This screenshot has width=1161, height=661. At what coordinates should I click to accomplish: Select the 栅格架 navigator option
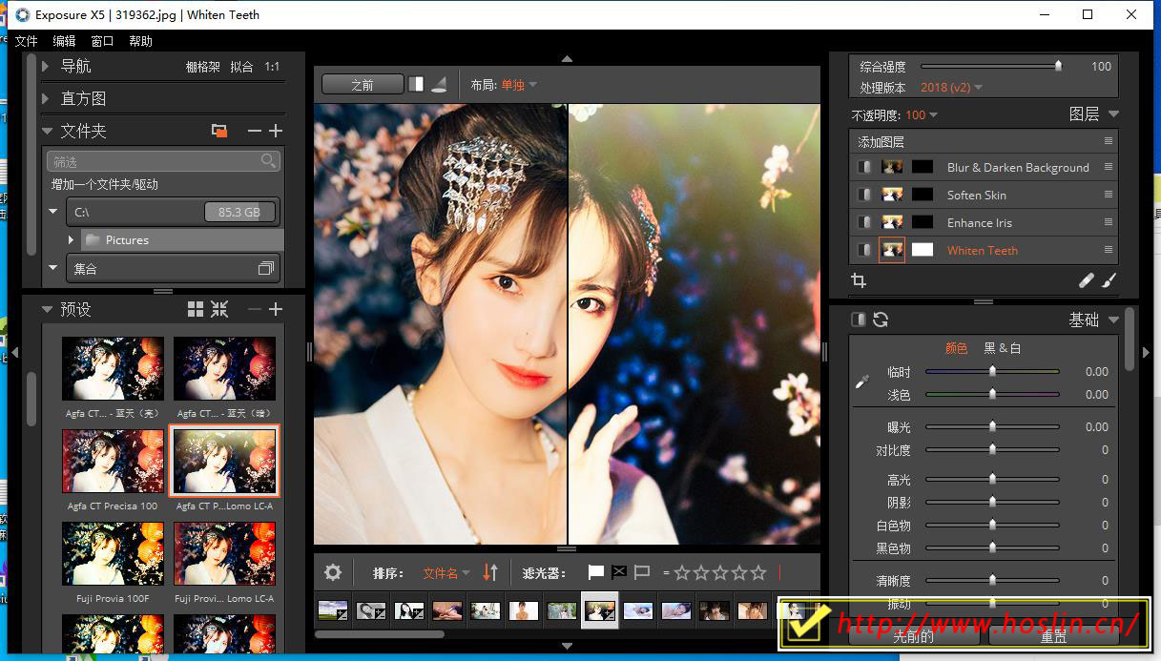tap(202, 67)
